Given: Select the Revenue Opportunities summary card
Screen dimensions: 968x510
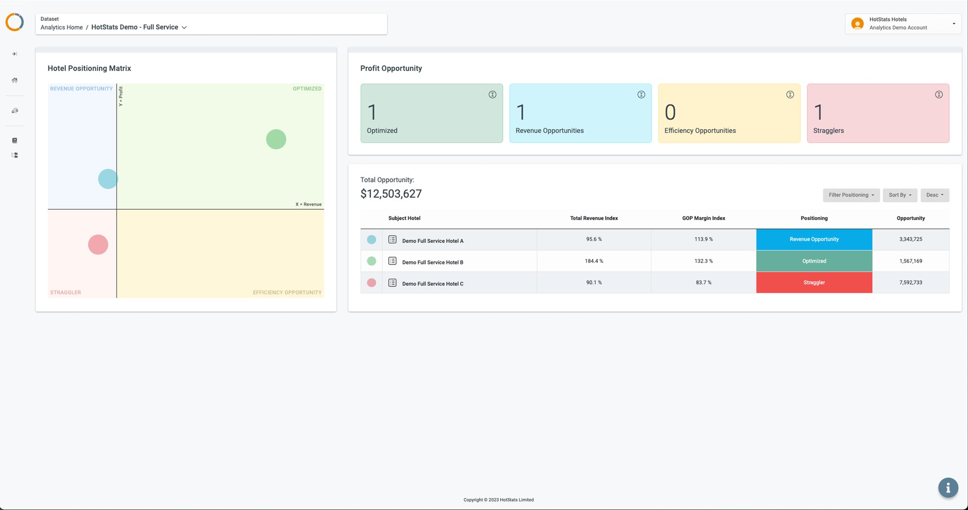Looking at the screenshot, I should coord(580,113).
